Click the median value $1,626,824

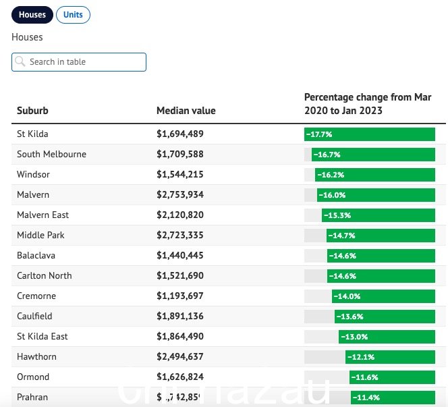pyautogui.click(x=180, y=377)
